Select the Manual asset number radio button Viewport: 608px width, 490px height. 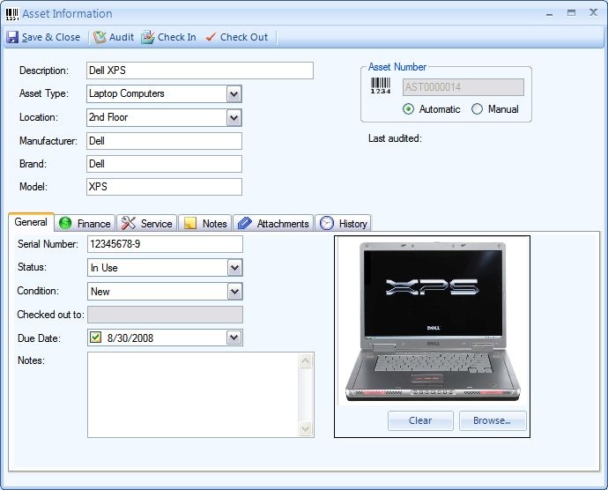tap(477, 109)
